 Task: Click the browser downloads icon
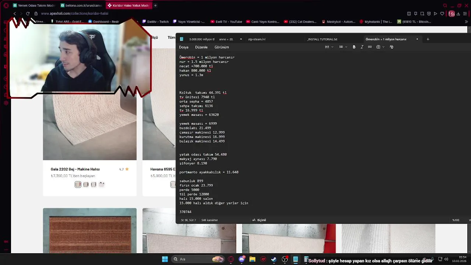click(x=458, y=14)
